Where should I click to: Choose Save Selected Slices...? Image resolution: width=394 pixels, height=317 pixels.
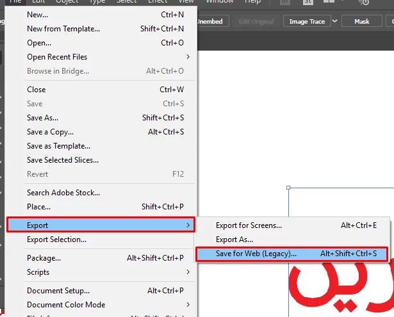[101, 159]
